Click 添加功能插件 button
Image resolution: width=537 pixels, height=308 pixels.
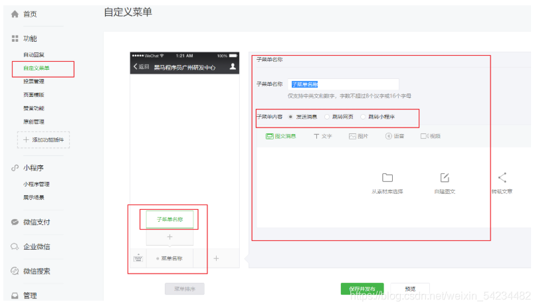point(43,139)
